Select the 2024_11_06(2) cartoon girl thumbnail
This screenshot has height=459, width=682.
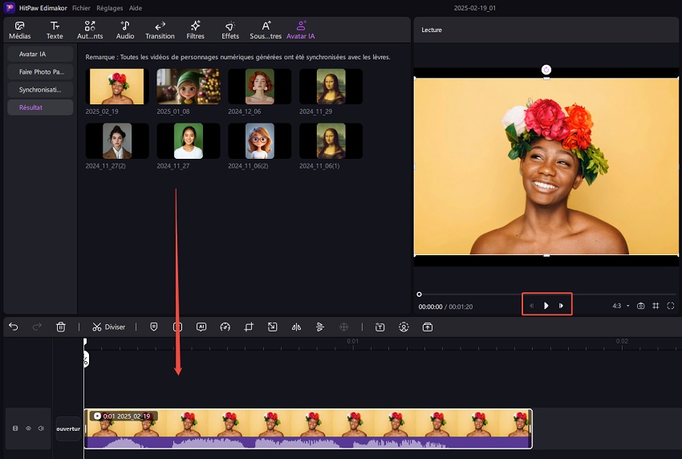(260, 140)
